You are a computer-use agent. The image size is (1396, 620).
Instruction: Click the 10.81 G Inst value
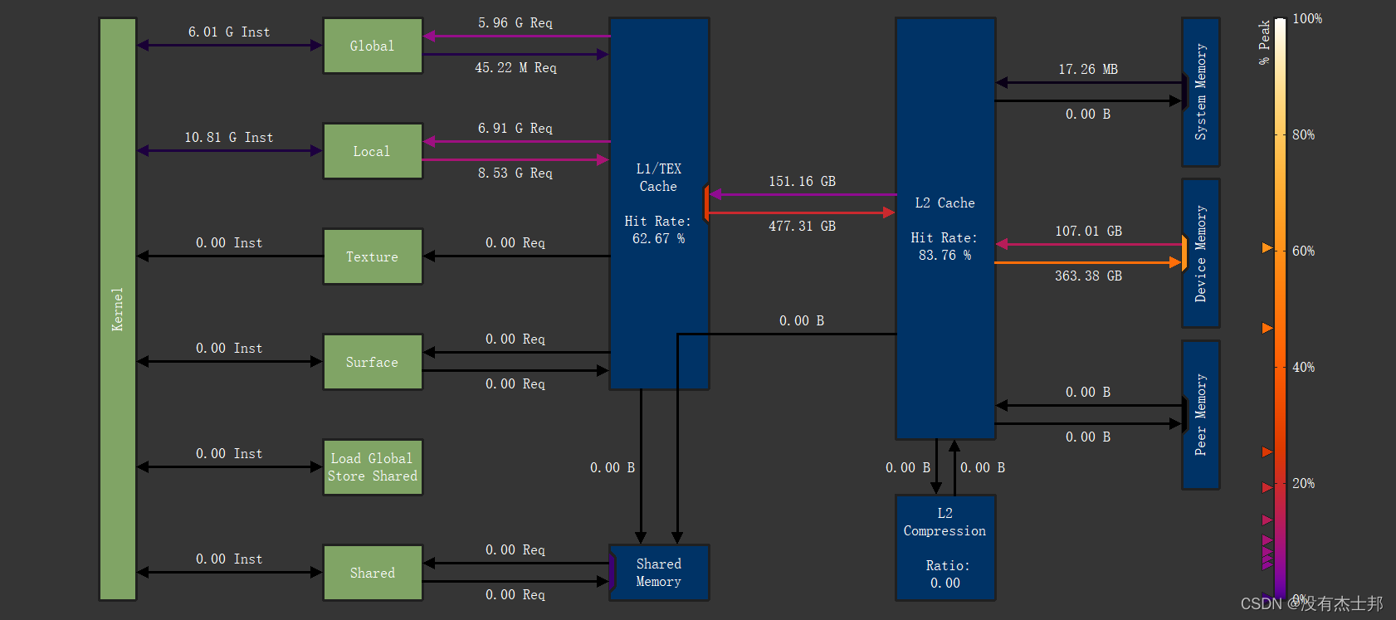pos(229,137)
